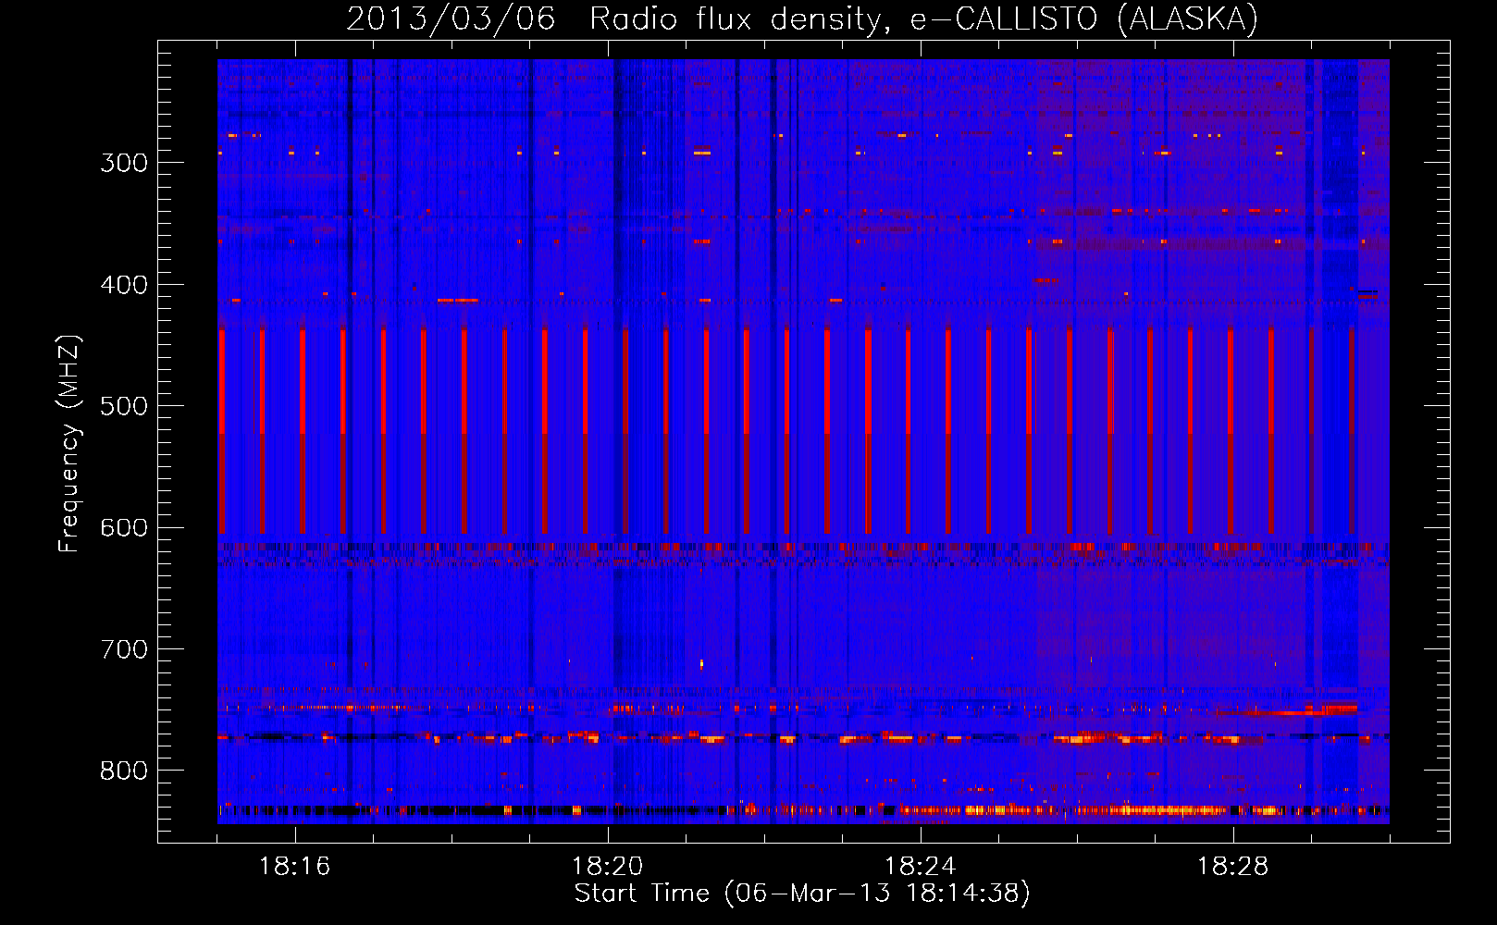Click the 18:20 time tick label
The image size is (1497, 925).
coord(608,867)
